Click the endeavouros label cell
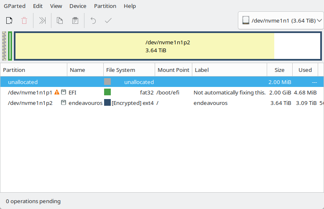Image resolution: width=324 pixels, height=209 pixels. [x=211, y=103]
